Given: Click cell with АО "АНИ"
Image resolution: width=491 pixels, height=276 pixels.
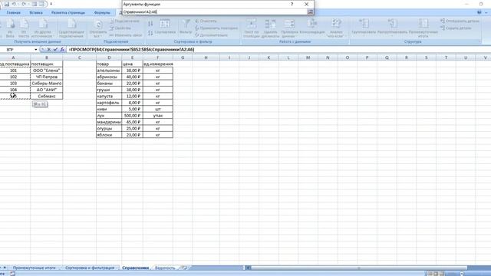Looking at the screenshot, I should tap(46, 90).
